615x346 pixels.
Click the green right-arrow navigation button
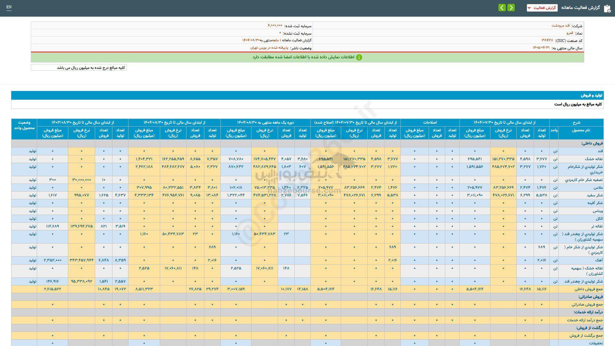point(511,7)
